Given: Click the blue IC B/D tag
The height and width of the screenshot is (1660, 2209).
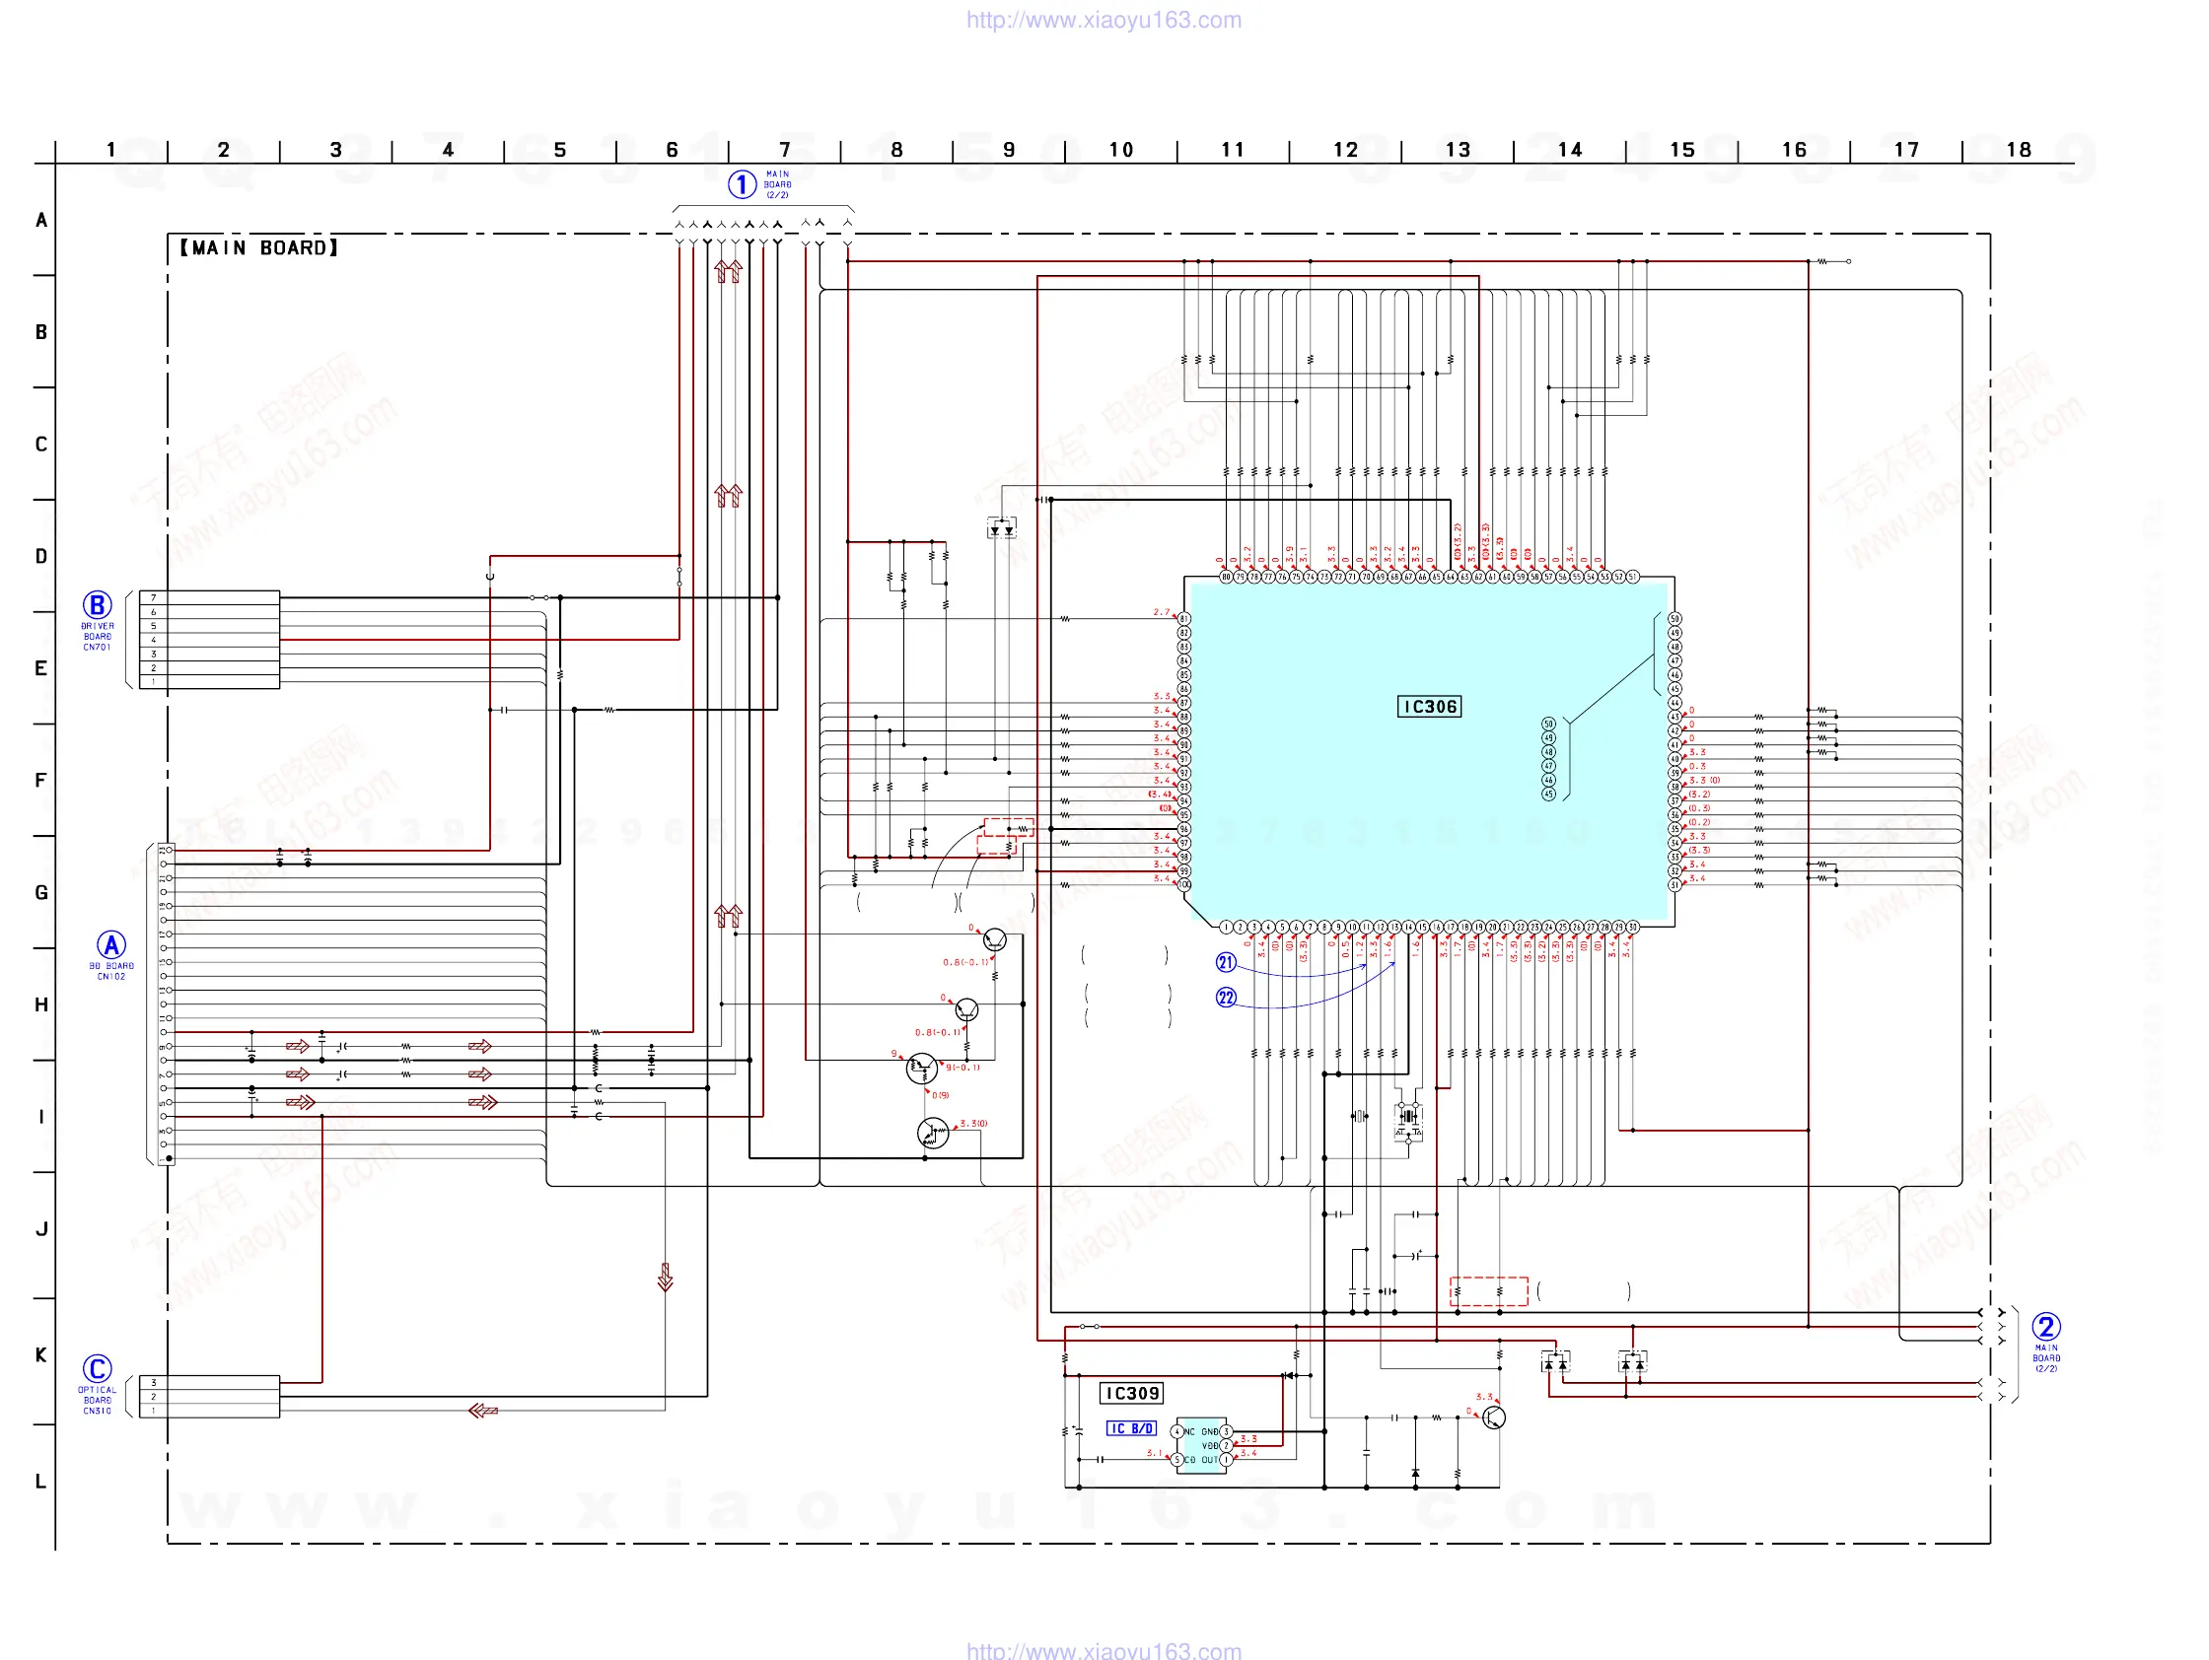Looking at the screenshot, I should (x=1131, y=1428).
